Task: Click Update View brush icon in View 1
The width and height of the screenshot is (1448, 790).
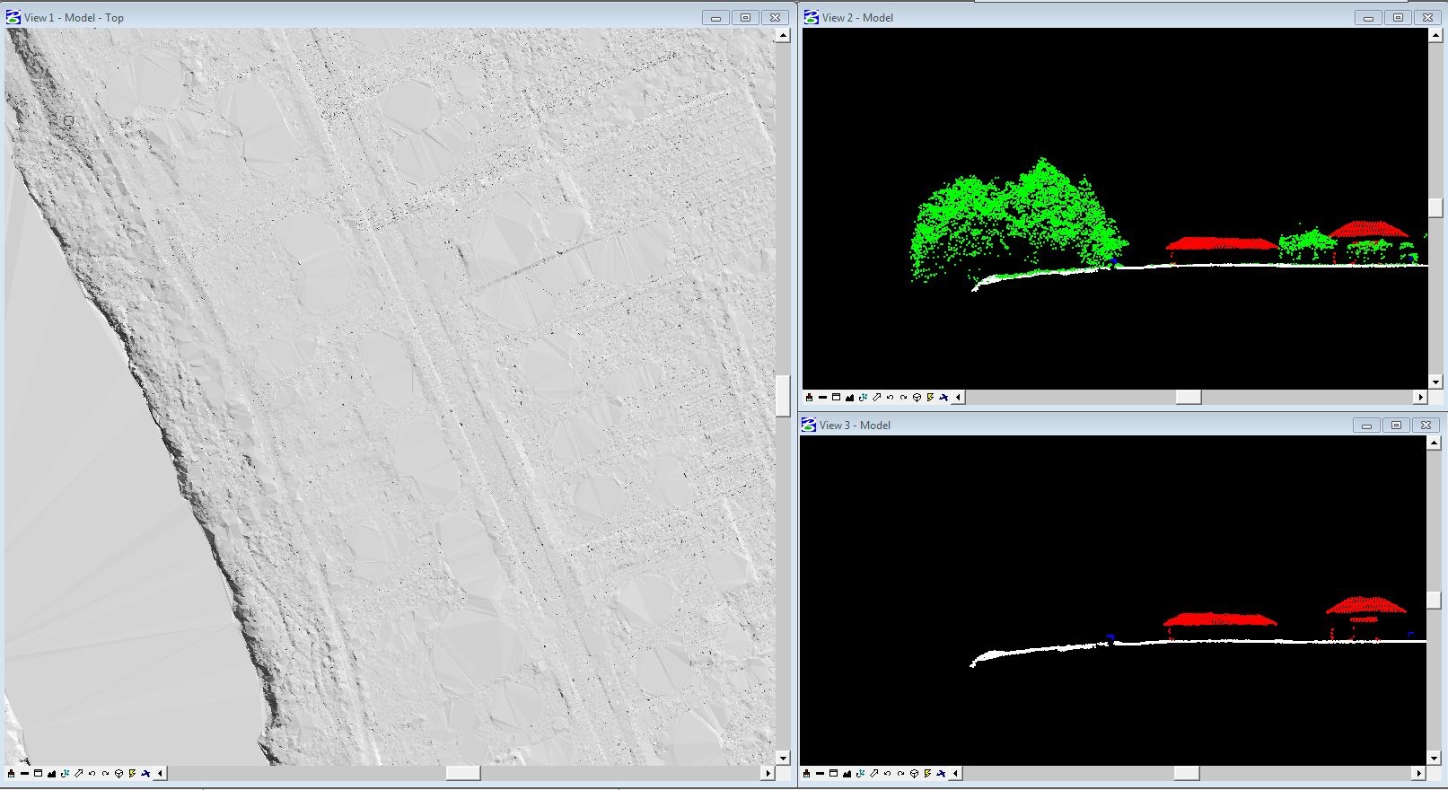Action: [x=11, y=773]
